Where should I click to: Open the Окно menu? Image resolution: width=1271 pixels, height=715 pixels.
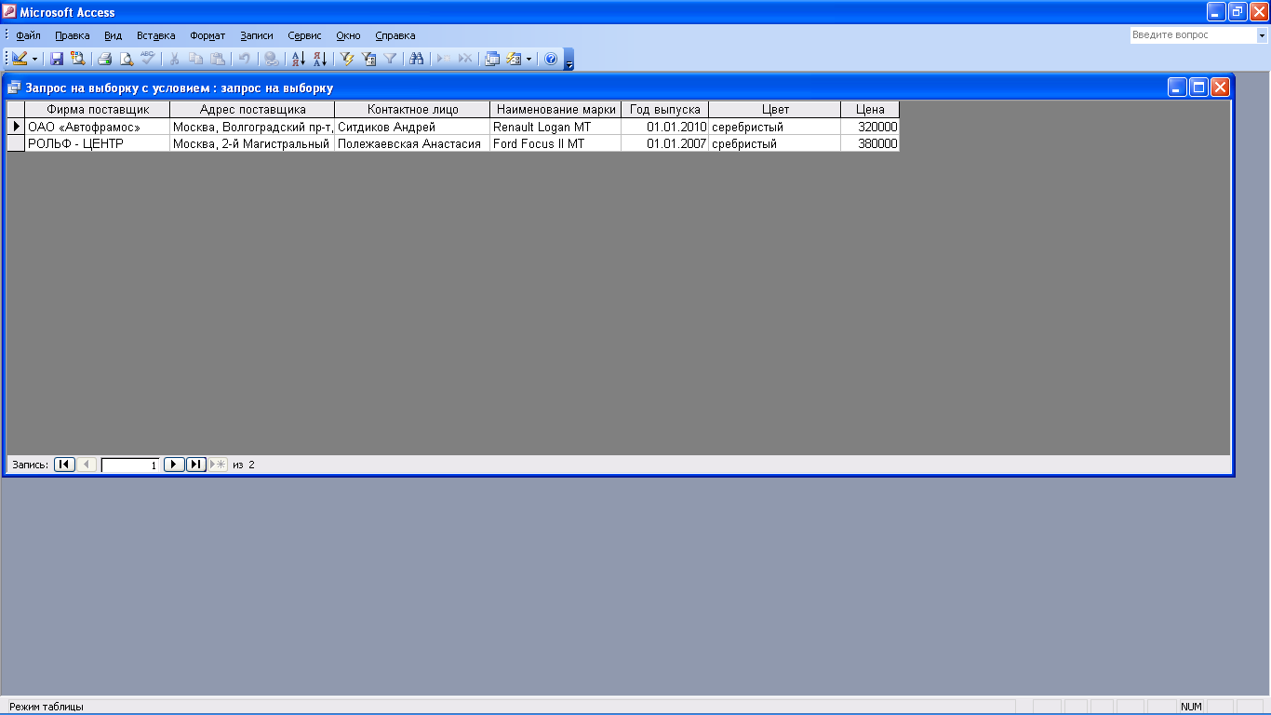(349, 35)
